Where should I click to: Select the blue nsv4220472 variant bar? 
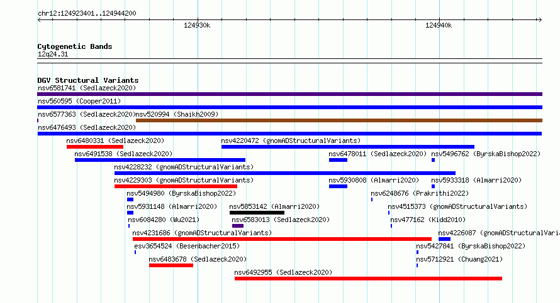point(348,147)
